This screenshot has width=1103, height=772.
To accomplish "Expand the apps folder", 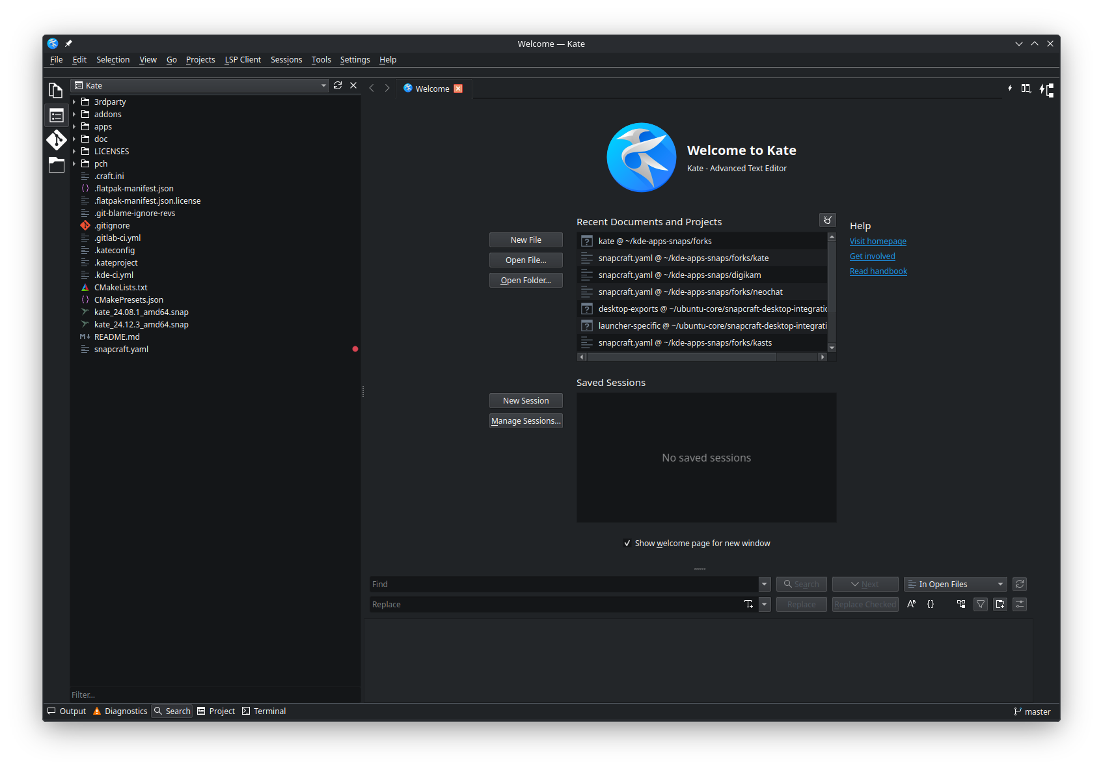I will point(74,127).
